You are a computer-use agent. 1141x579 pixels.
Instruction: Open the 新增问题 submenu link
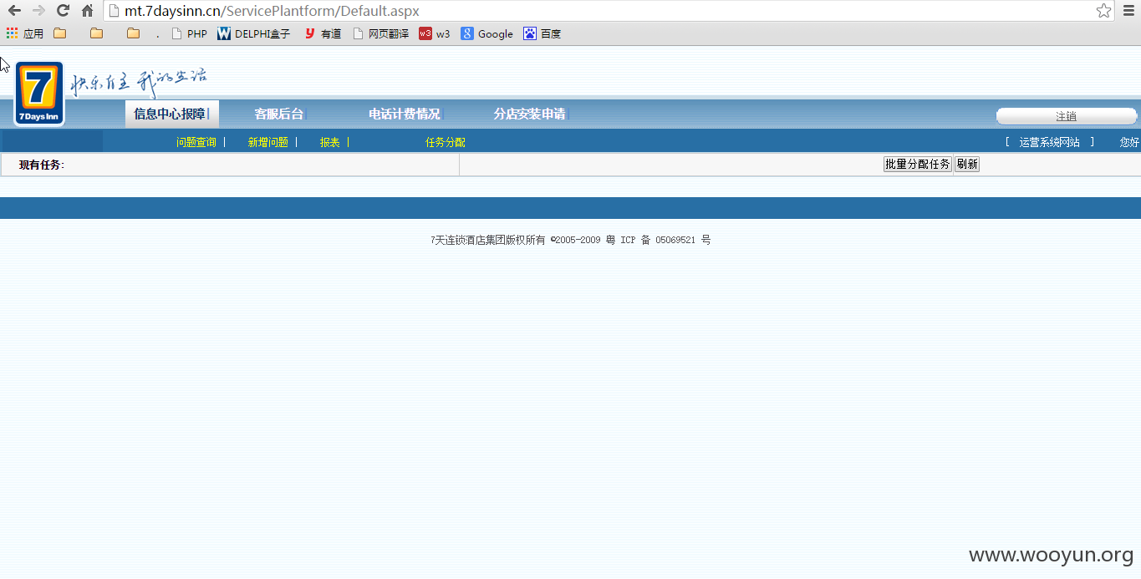pos(267,142)
